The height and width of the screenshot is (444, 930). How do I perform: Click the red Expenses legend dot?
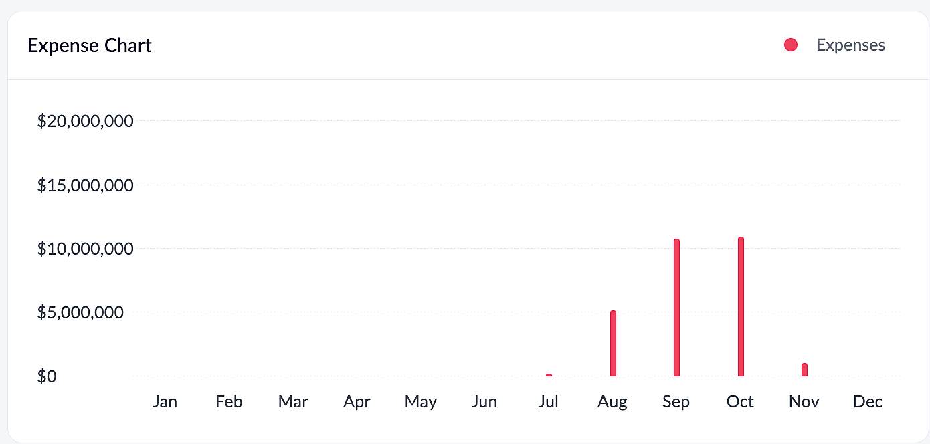coord(791,45)
